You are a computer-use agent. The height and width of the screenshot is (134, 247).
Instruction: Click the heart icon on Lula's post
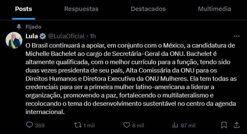coord(126,125)
